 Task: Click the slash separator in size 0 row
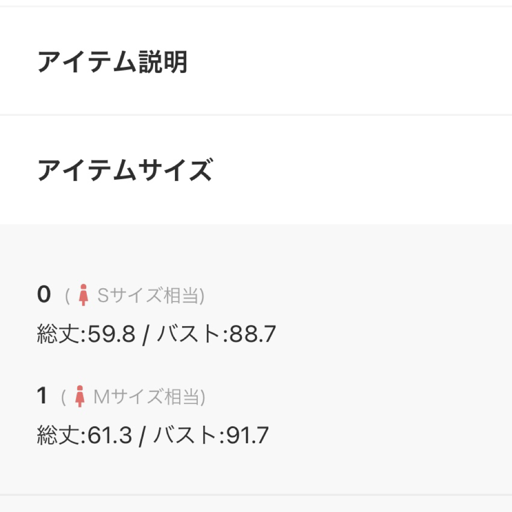(x=146, y=335)
